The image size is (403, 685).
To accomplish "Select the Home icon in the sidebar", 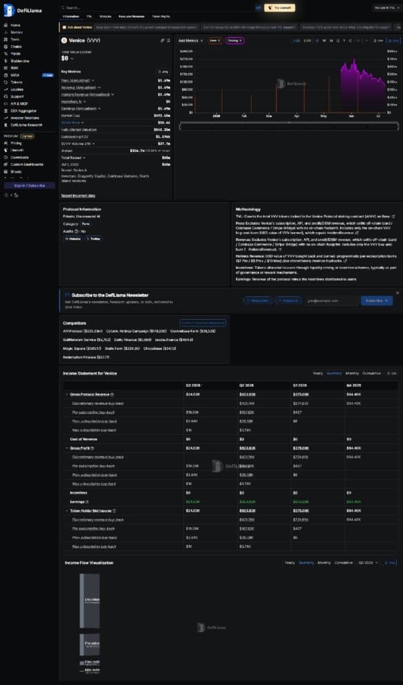I will 5,25.
